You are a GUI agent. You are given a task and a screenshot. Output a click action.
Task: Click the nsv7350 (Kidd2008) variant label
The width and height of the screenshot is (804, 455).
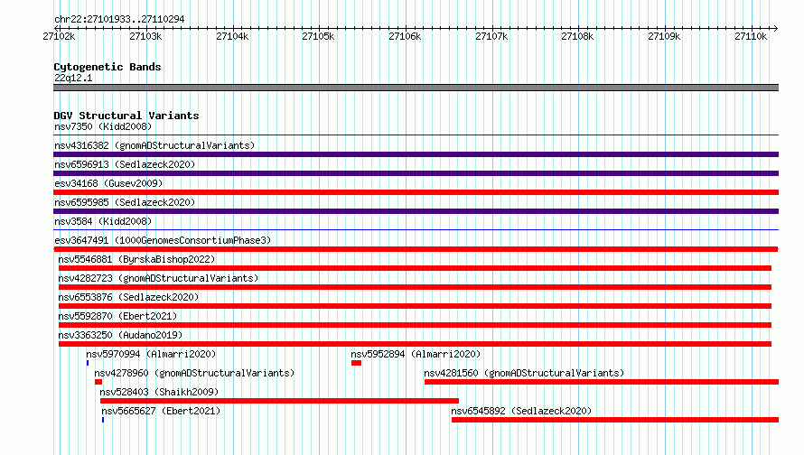coord(103,126)
